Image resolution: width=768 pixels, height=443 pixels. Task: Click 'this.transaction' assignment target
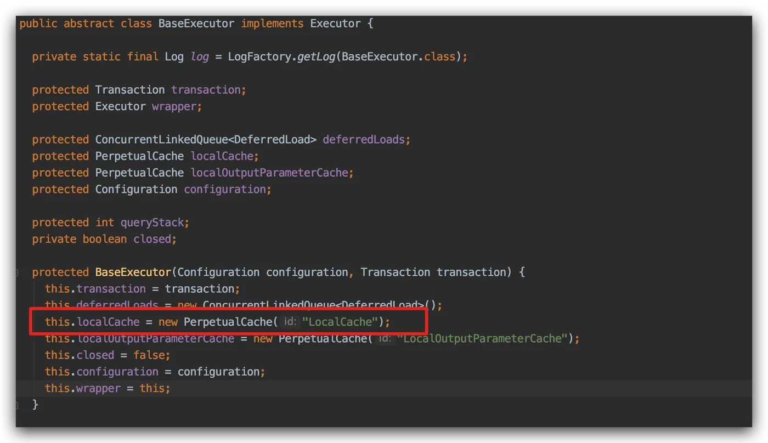pos(95,288)
